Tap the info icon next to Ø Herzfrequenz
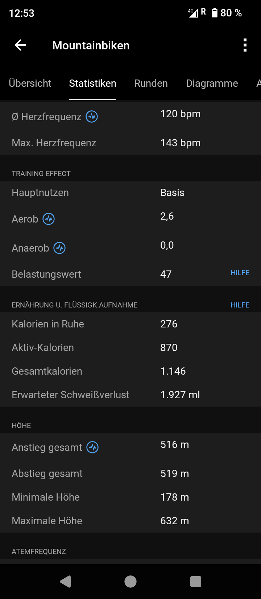Screen dimensions: 261x599 92,117
